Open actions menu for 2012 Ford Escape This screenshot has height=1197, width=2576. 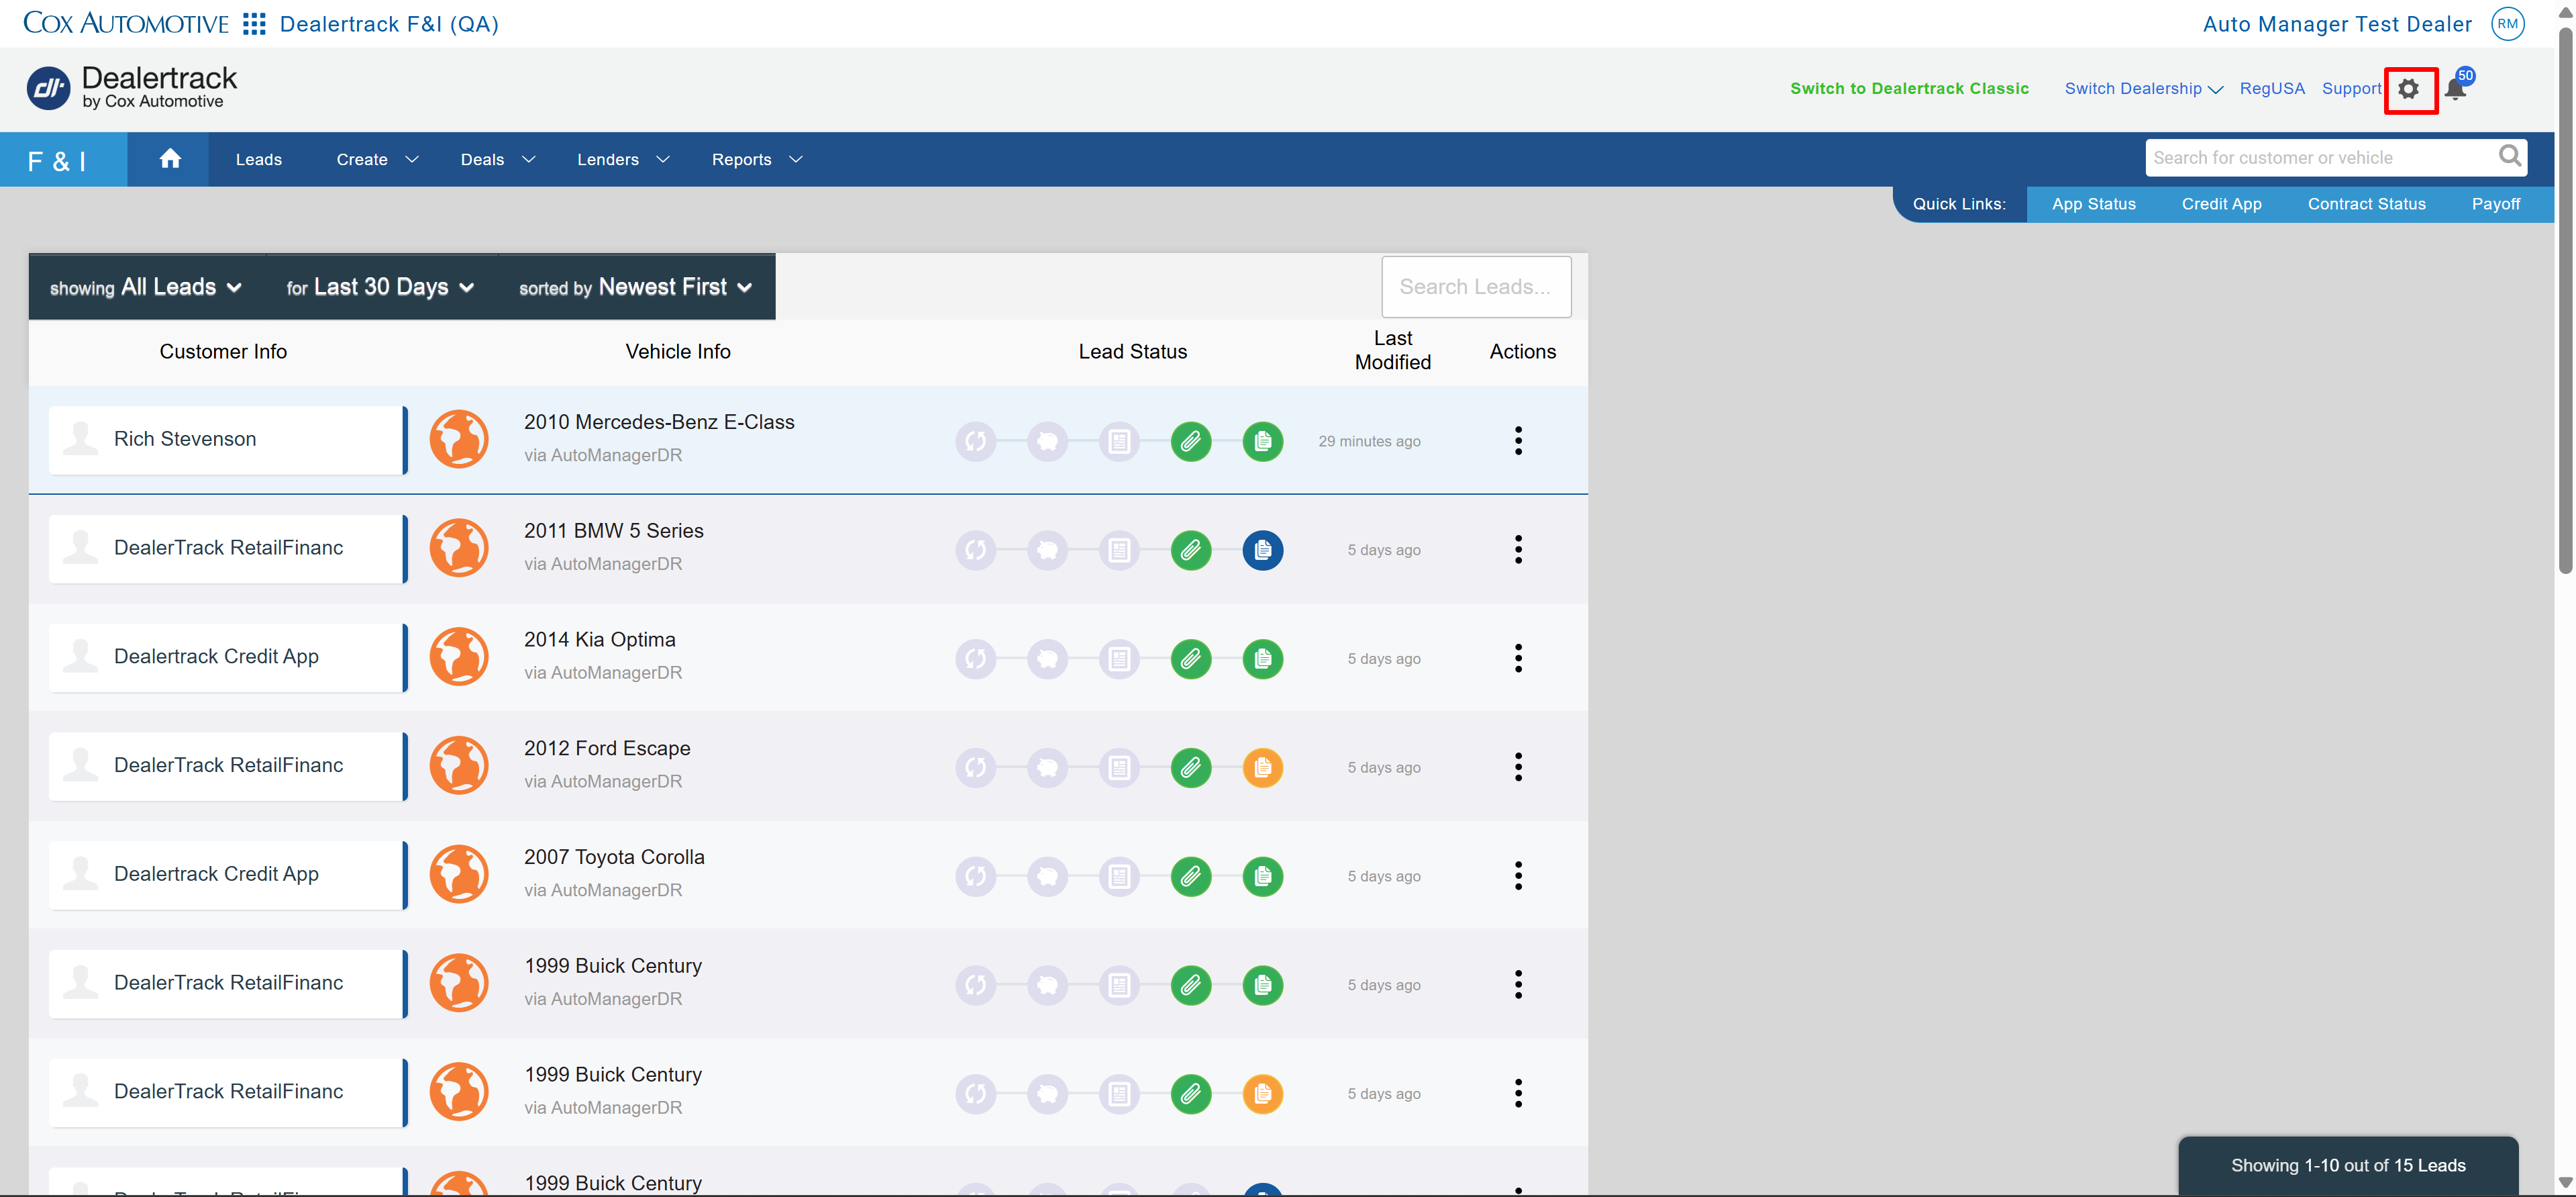(1518, 767)
